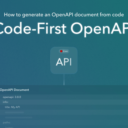Select the title: My API line

click(x=64, y=107)
